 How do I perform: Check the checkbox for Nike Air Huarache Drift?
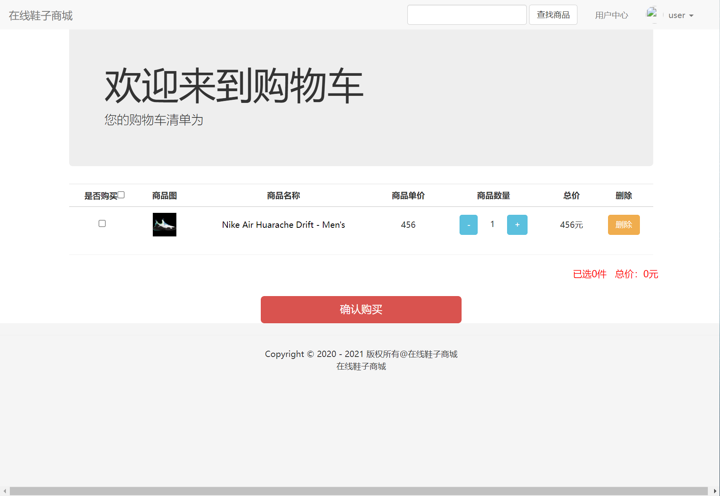102,223
